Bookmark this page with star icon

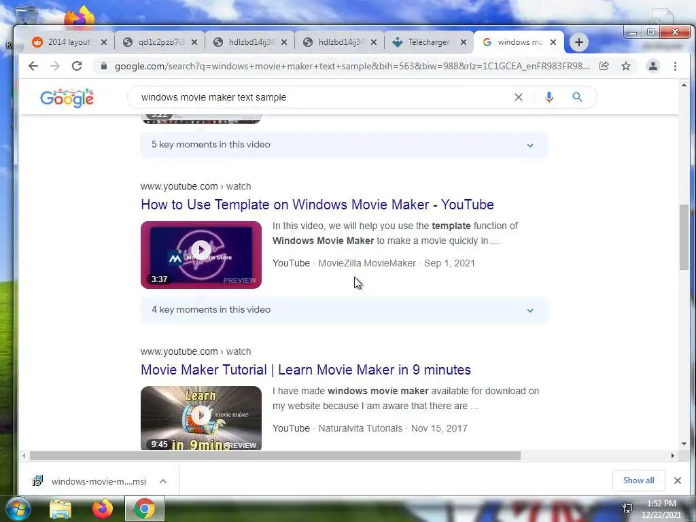[x=626, y=66]
